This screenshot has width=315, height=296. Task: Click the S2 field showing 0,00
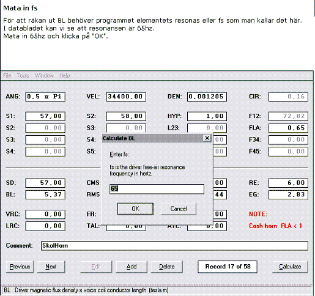(45, 128)
